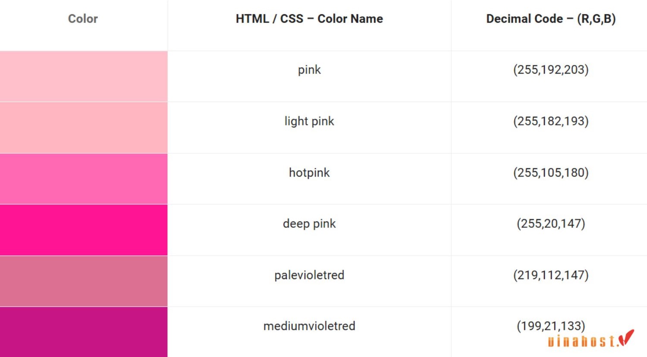This screenshot has height=357, width=647.
Task: Choose the deep pink color swatch
Action: click(x=84, y=230)
